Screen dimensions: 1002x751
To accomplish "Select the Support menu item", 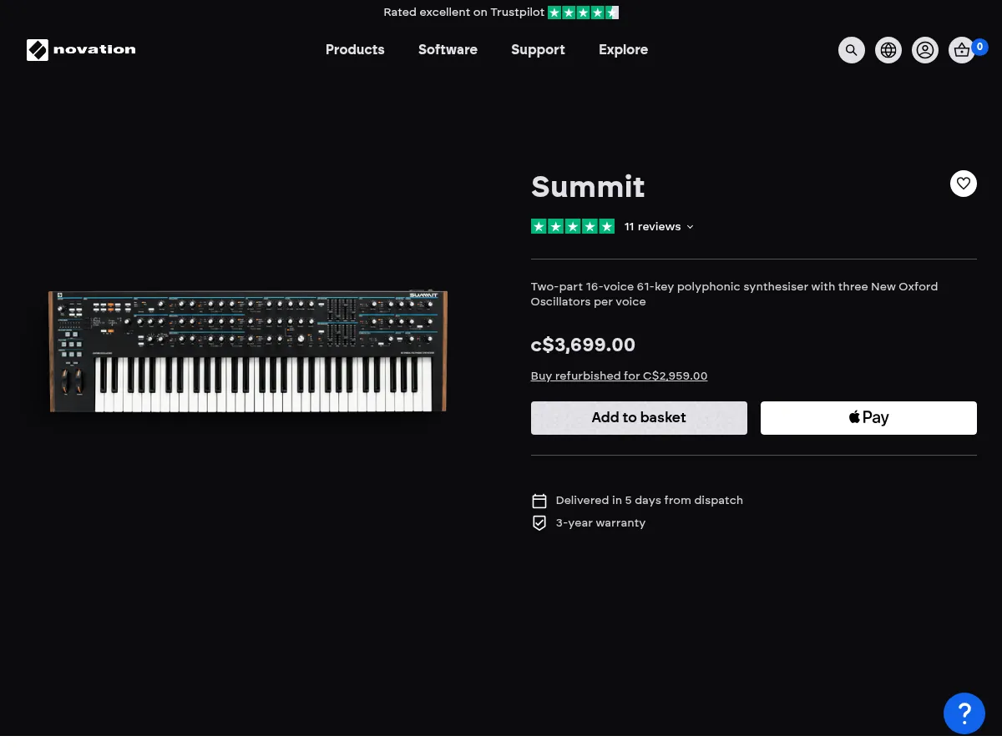I will pos(538,50).
